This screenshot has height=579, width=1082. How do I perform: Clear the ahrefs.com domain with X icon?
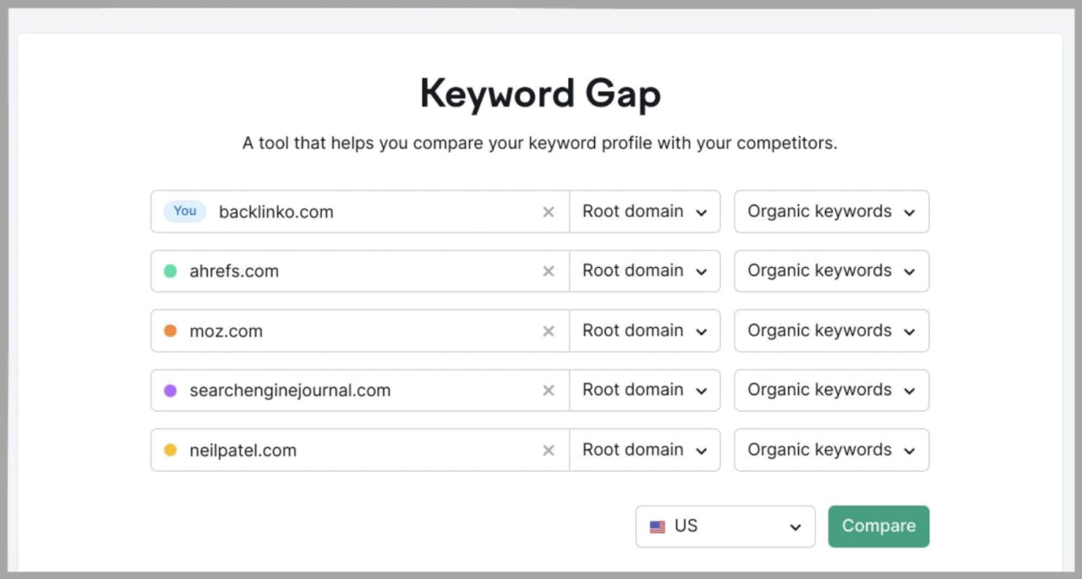pyautogui.click(x=549, y=271)
